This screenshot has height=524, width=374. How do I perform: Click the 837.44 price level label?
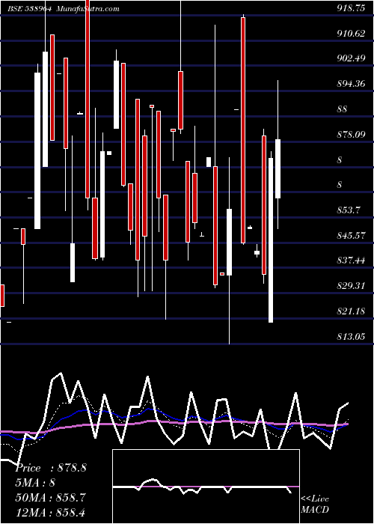[351, 260]
